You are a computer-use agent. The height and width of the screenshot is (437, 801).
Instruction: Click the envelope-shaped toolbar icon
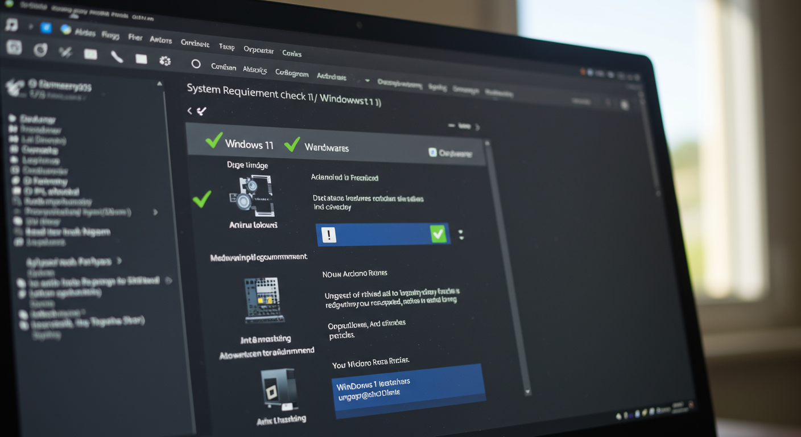coord(90,55)
